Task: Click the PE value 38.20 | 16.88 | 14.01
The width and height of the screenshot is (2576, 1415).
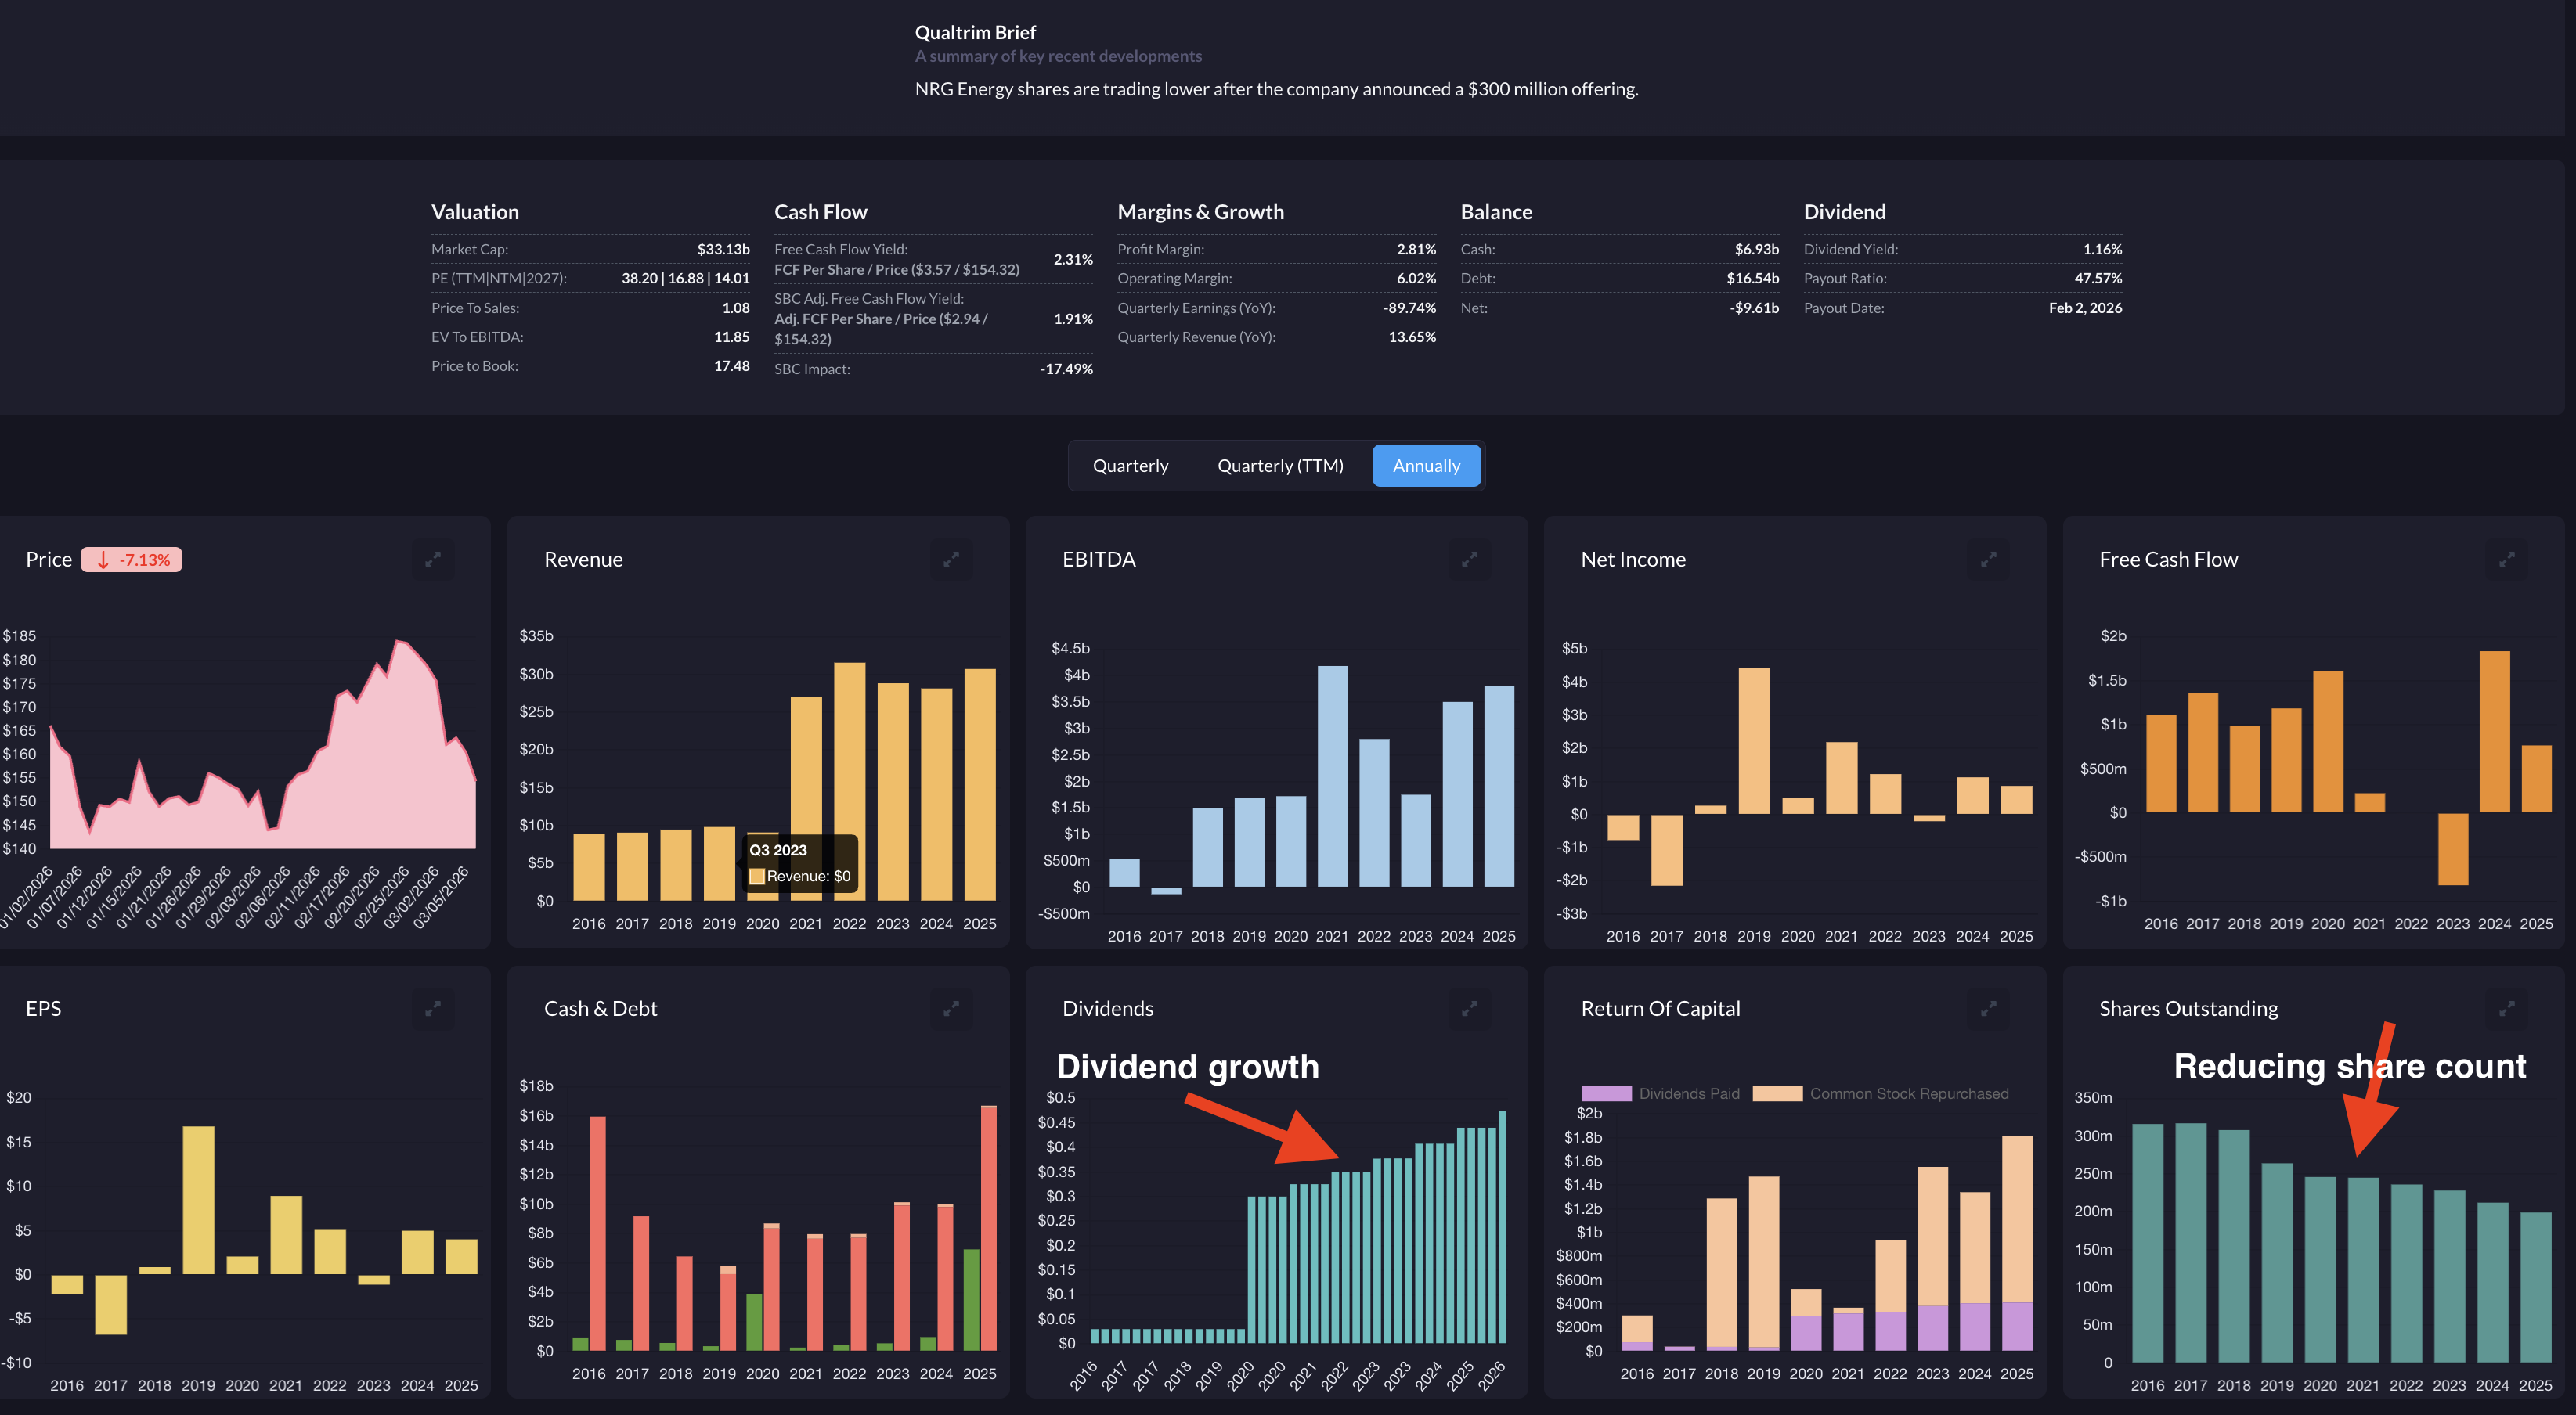Action: pos(685,278)
